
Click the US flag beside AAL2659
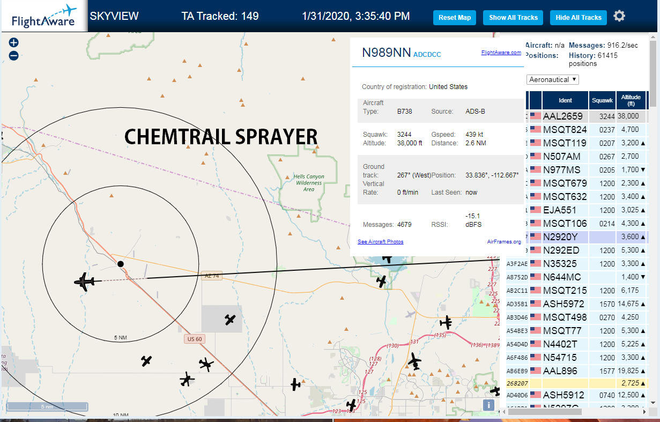click(536, 116)
